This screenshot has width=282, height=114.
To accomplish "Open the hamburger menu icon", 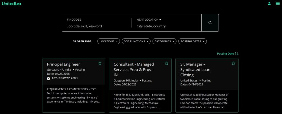I will coord(278,3).
